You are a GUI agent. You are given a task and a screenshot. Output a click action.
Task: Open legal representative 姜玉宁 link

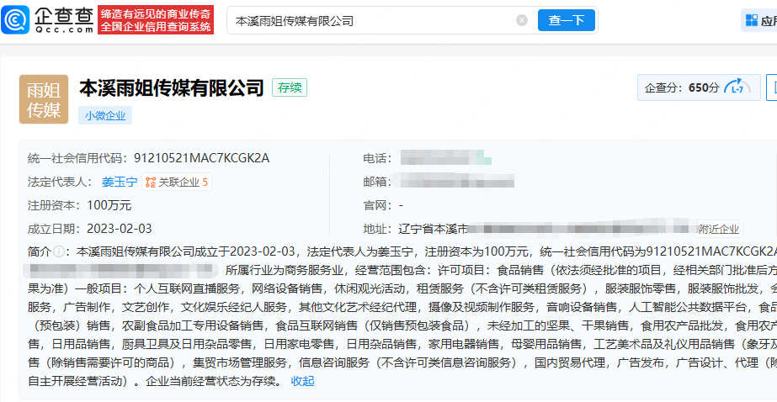pos(120,182)
